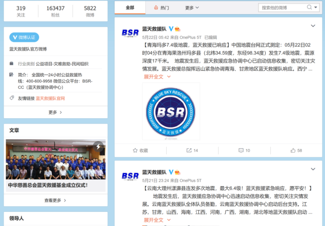
Task: Click the repost icon showing 14
Action: click(x=189, y=150)
